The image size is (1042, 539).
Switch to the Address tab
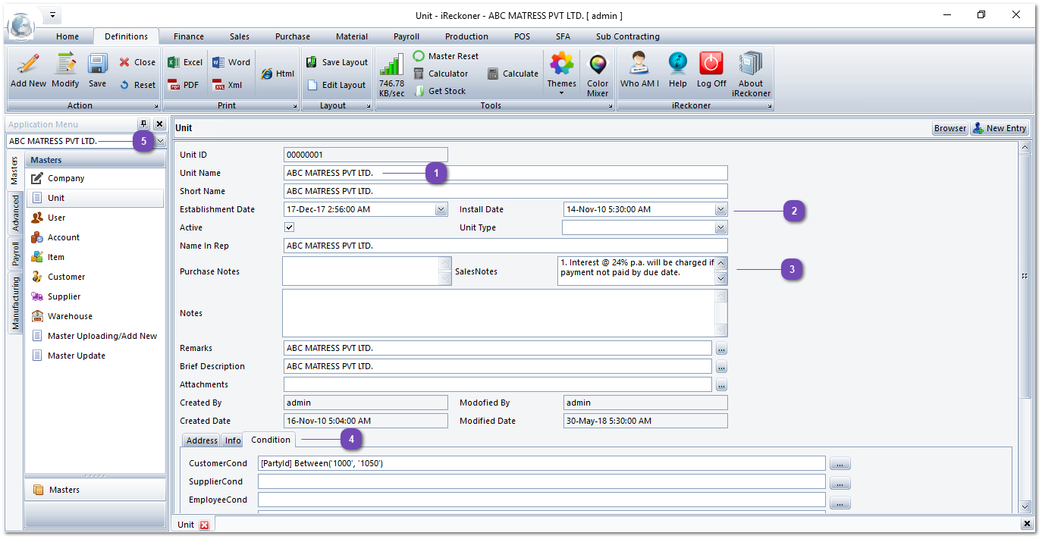click(x=202, y=440)
